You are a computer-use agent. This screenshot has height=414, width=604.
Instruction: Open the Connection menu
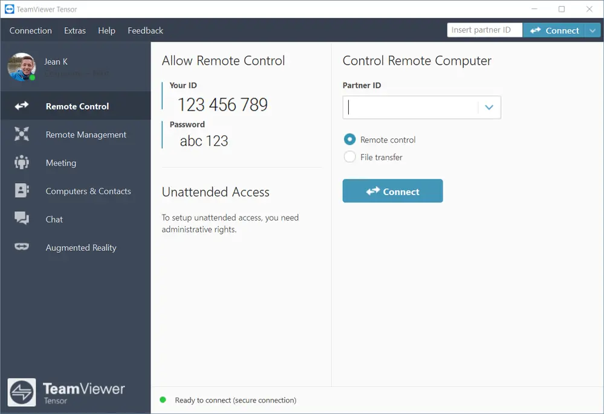30,30
